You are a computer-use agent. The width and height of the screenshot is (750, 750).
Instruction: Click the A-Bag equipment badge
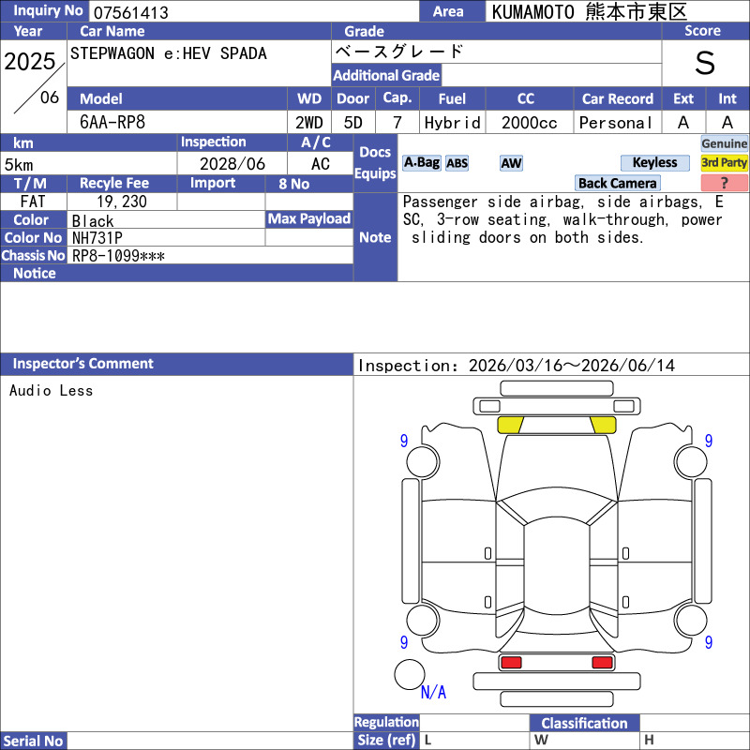[x=421, y=163]
